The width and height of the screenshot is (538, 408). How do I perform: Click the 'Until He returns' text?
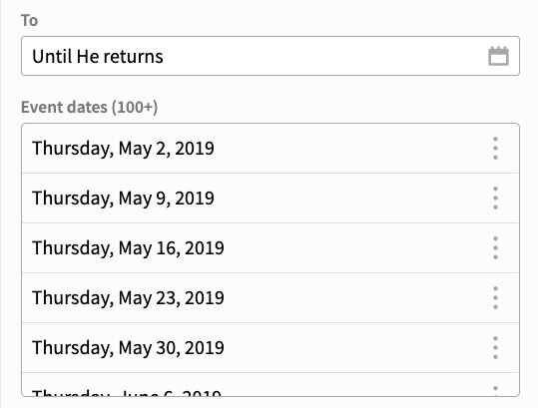click(x=98, y=56)
